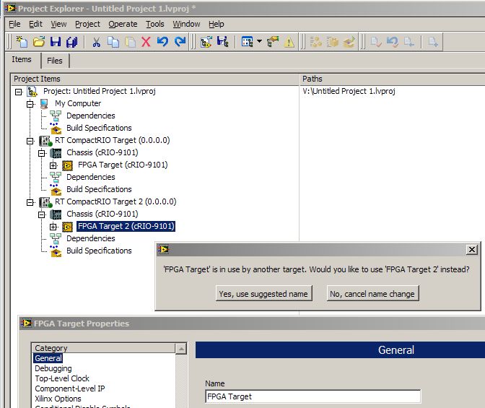Click the Save VI hierarchy toolbar icon

coord(223,41)
